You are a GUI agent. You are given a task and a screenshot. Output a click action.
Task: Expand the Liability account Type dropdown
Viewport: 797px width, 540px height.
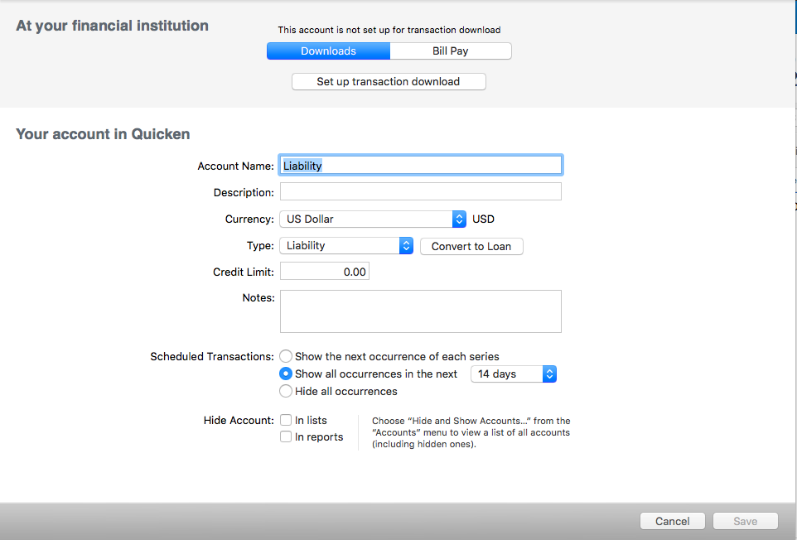click(346, 246)
